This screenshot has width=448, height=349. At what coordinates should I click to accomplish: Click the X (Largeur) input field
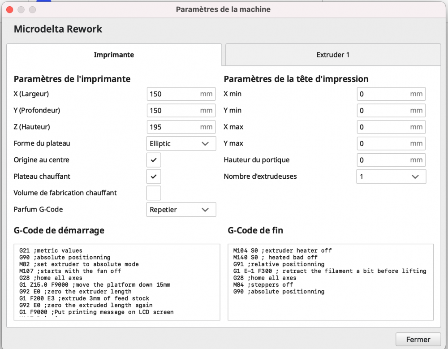coord(181,94)
